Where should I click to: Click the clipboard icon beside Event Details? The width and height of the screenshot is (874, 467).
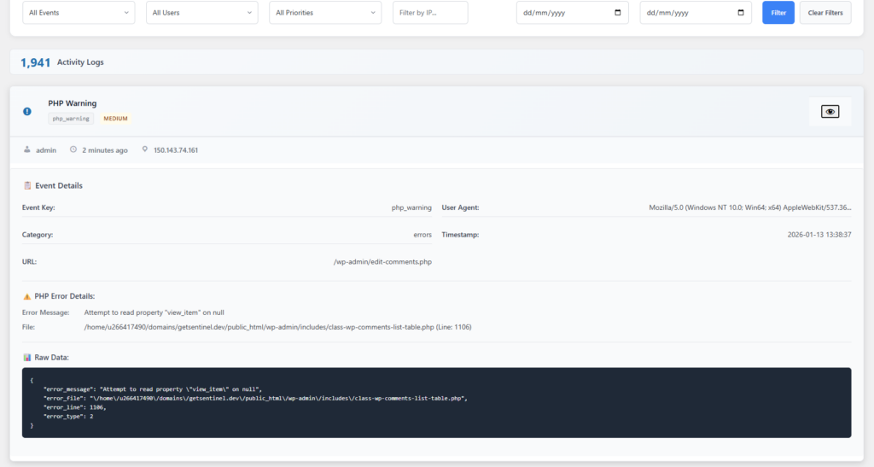(27, 185)
